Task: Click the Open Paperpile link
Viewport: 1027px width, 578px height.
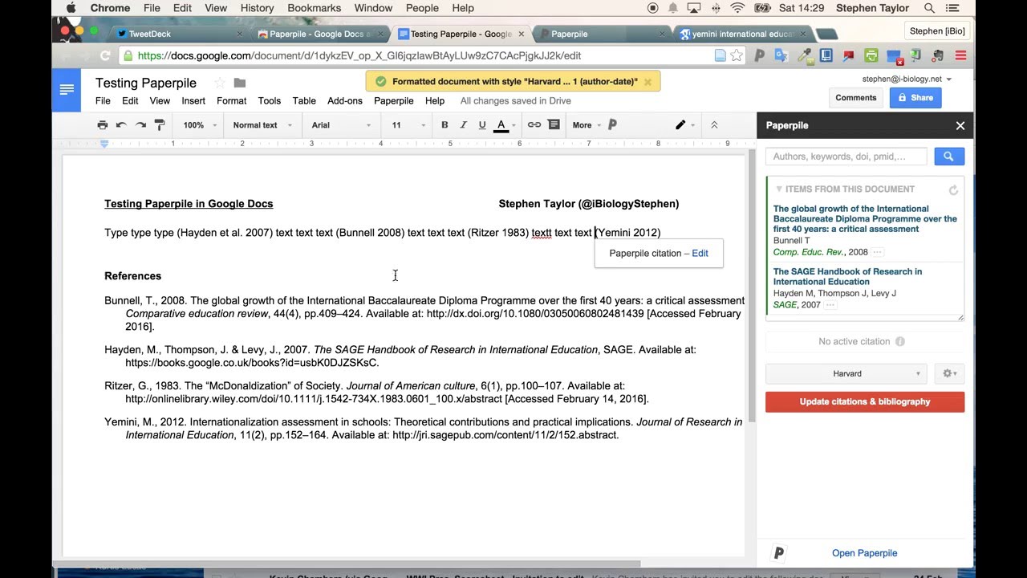Action: click(x=864, y=553)
